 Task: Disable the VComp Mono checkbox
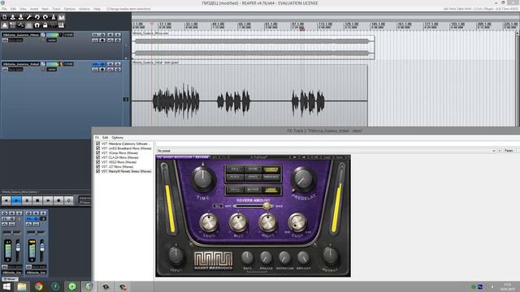97,153
